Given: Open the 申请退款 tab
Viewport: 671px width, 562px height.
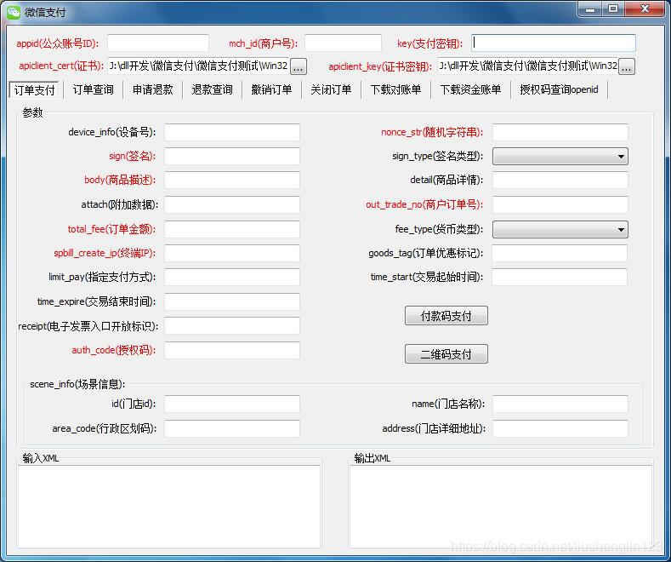Looking at the screenshot, I should point(152,89).
